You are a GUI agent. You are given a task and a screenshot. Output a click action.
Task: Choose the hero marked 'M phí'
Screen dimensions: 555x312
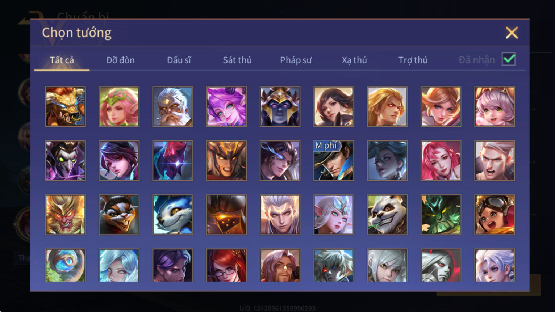click(x=334, y=161)
